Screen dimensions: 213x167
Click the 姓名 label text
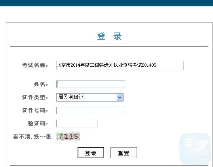click(x=41, y=84)
